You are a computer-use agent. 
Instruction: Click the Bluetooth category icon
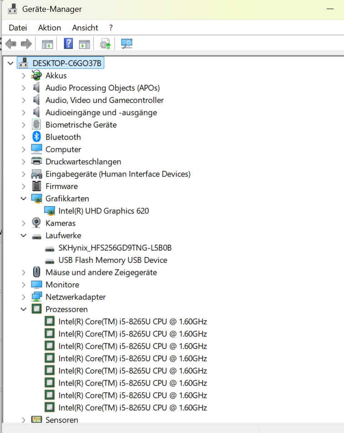pyautogui.click(x=36, y=137)
